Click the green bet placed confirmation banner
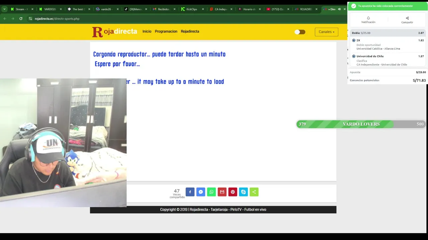 tap(388, 6)
